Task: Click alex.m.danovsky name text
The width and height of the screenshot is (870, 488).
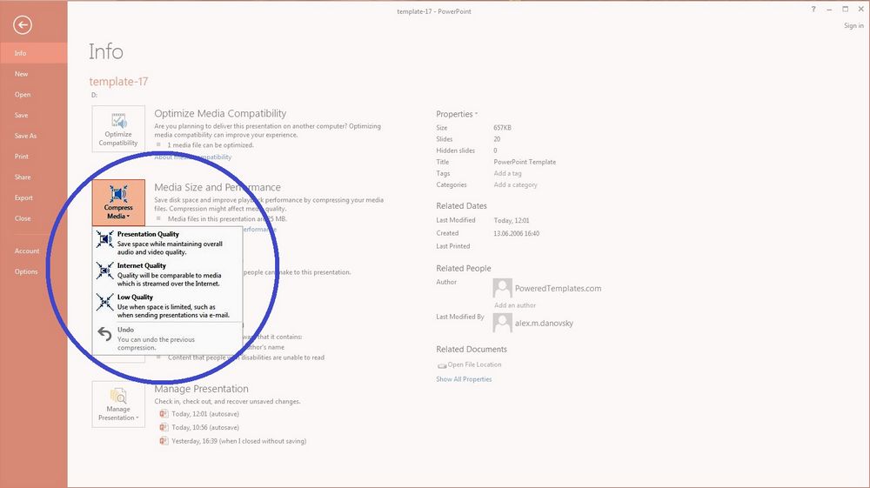Action: [x=544, y=324]
